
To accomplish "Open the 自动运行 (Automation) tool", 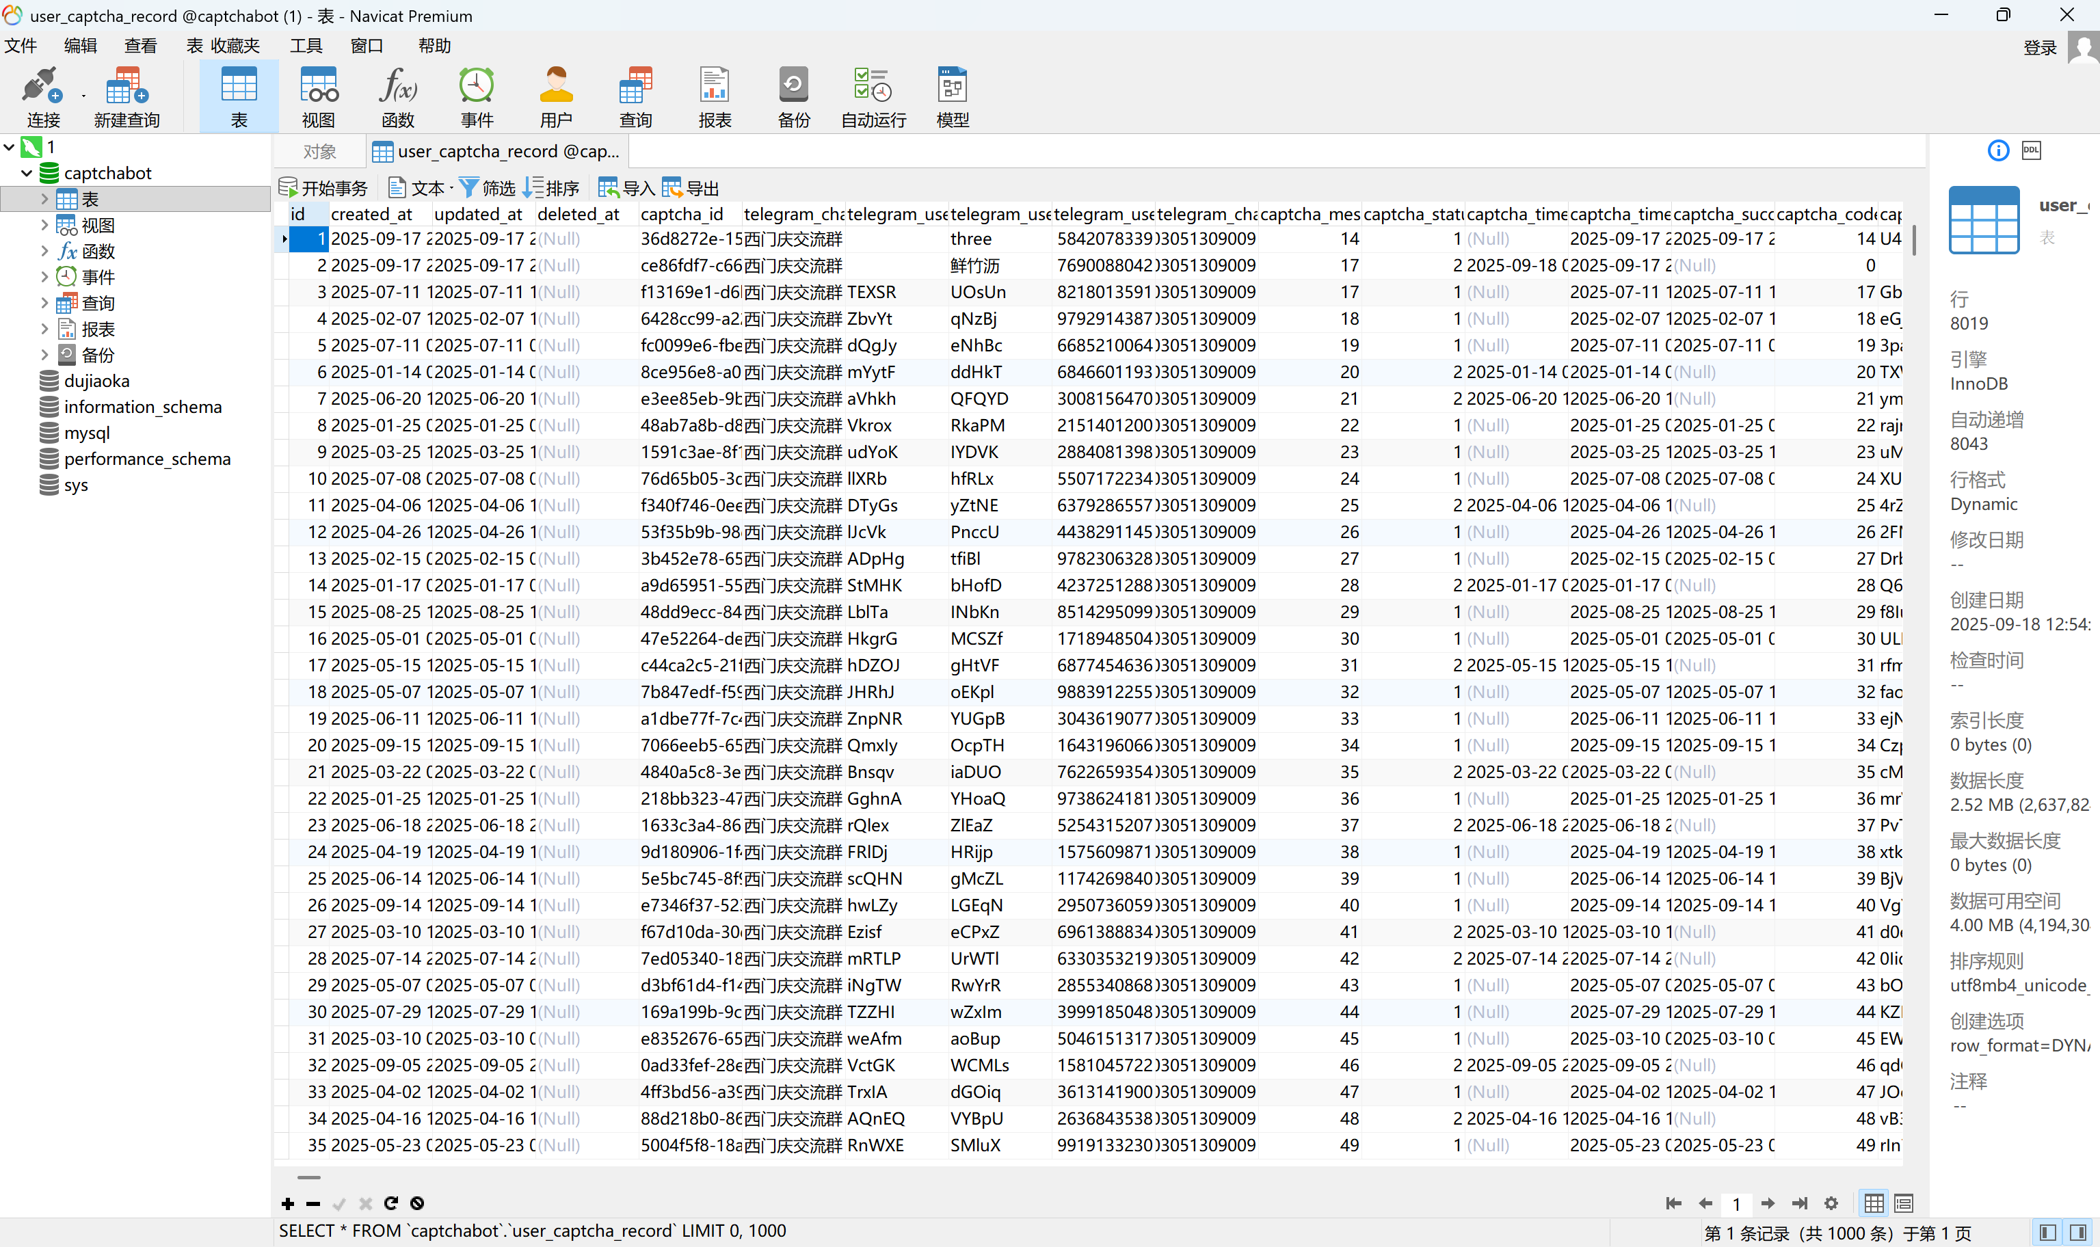I will tap(873, 98).
